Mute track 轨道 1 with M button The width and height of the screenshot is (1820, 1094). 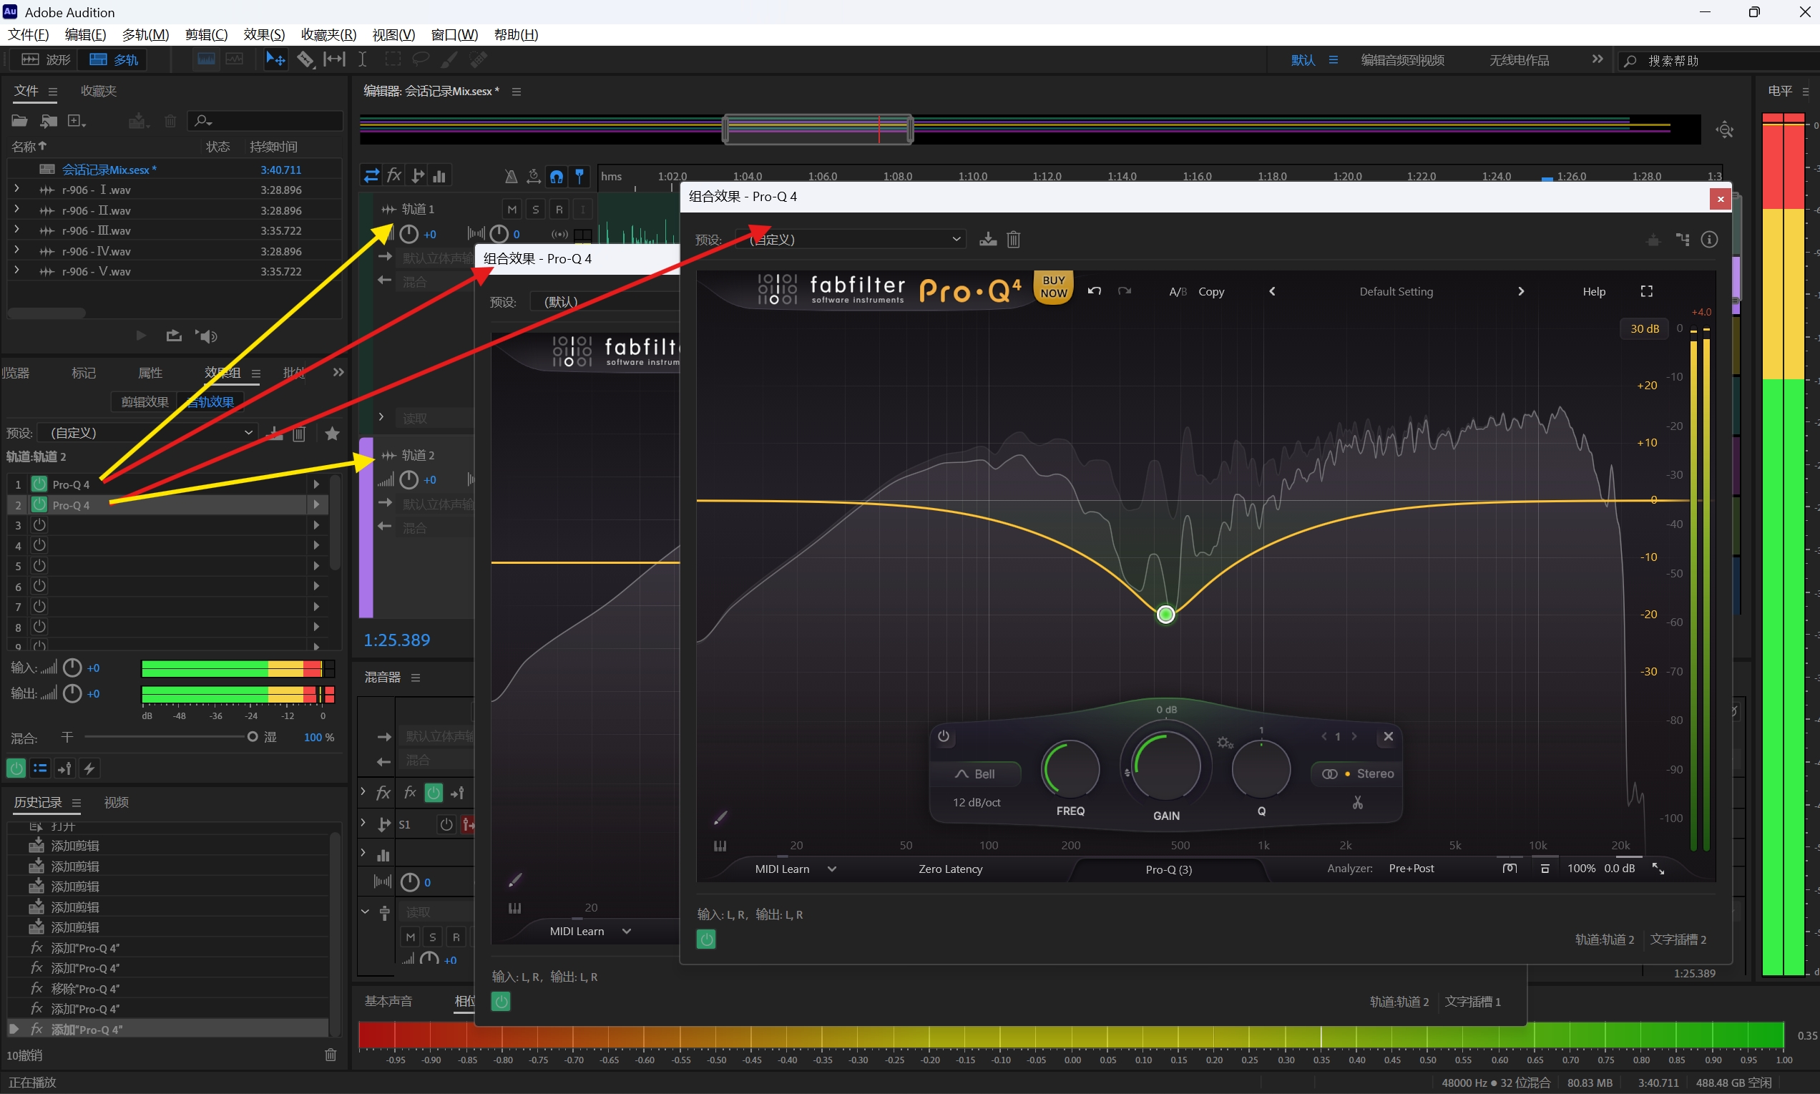pyautogui.click(x=512, y=210)
